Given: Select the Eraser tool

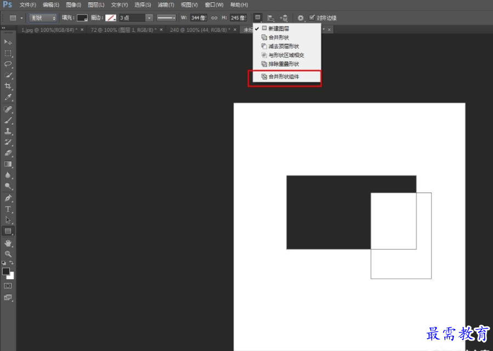Looking at the screenshot, I should pos(8,153).
